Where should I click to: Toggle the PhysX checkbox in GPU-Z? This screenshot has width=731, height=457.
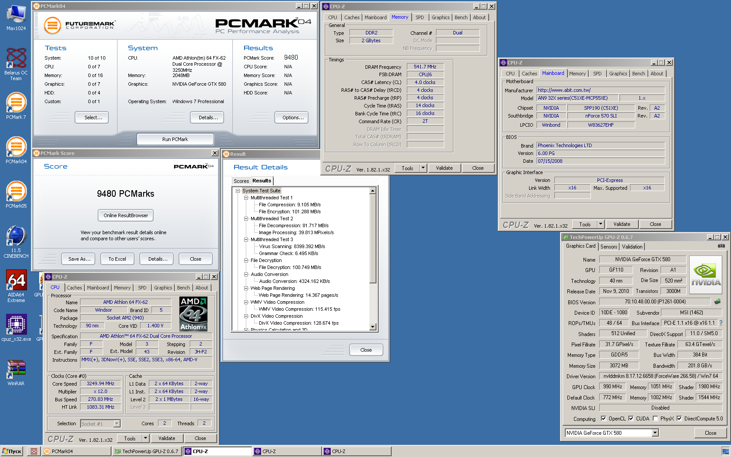655,419
